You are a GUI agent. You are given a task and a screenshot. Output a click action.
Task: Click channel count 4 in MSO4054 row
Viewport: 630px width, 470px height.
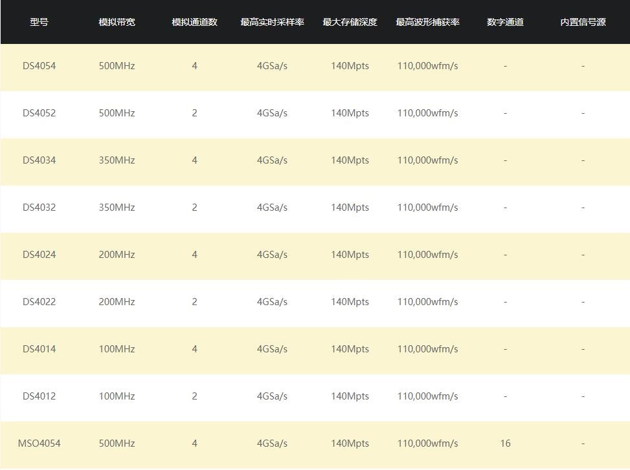(194, 443)
